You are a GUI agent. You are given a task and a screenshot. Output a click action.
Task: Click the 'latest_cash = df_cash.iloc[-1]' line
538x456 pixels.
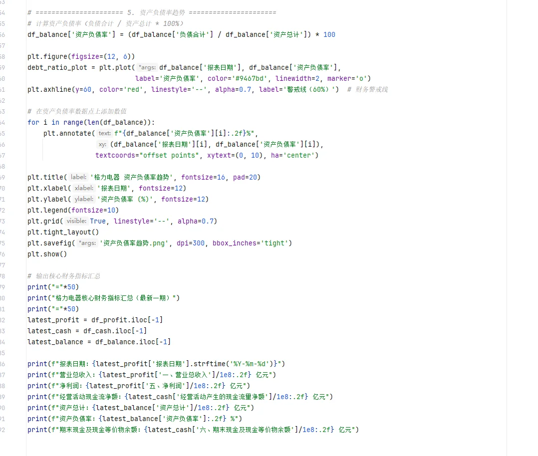[87, 331]
